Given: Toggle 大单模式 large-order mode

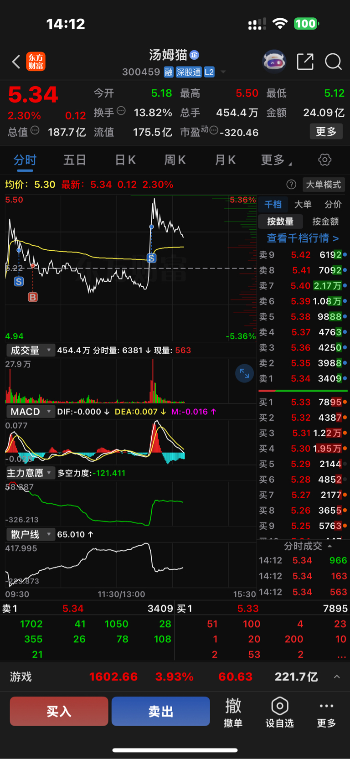Looking at the screenshot, I should (323, 185).
